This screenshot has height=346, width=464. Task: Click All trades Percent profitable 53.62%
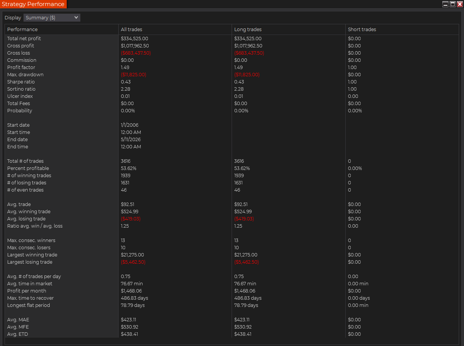[x=129, y=168]
